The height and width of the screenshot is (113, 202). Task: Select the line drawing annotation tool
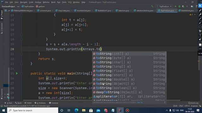click(x=200, y=19)
